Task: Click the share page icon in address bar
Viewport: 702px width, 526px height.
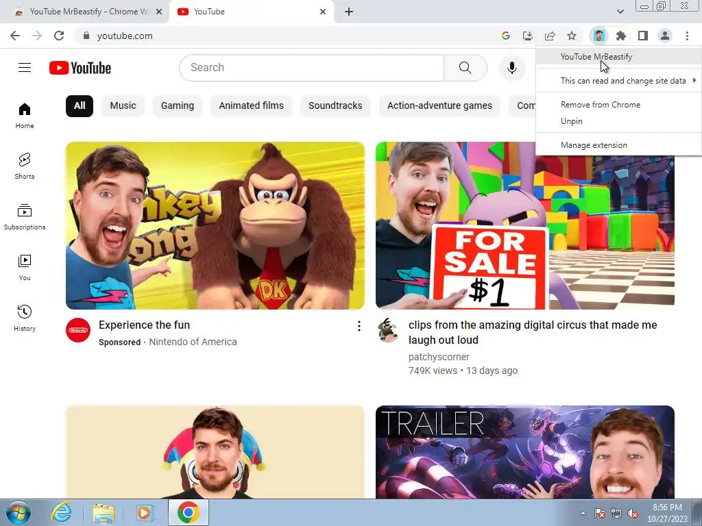Action: pyautogui.click(x=550, y=36)
